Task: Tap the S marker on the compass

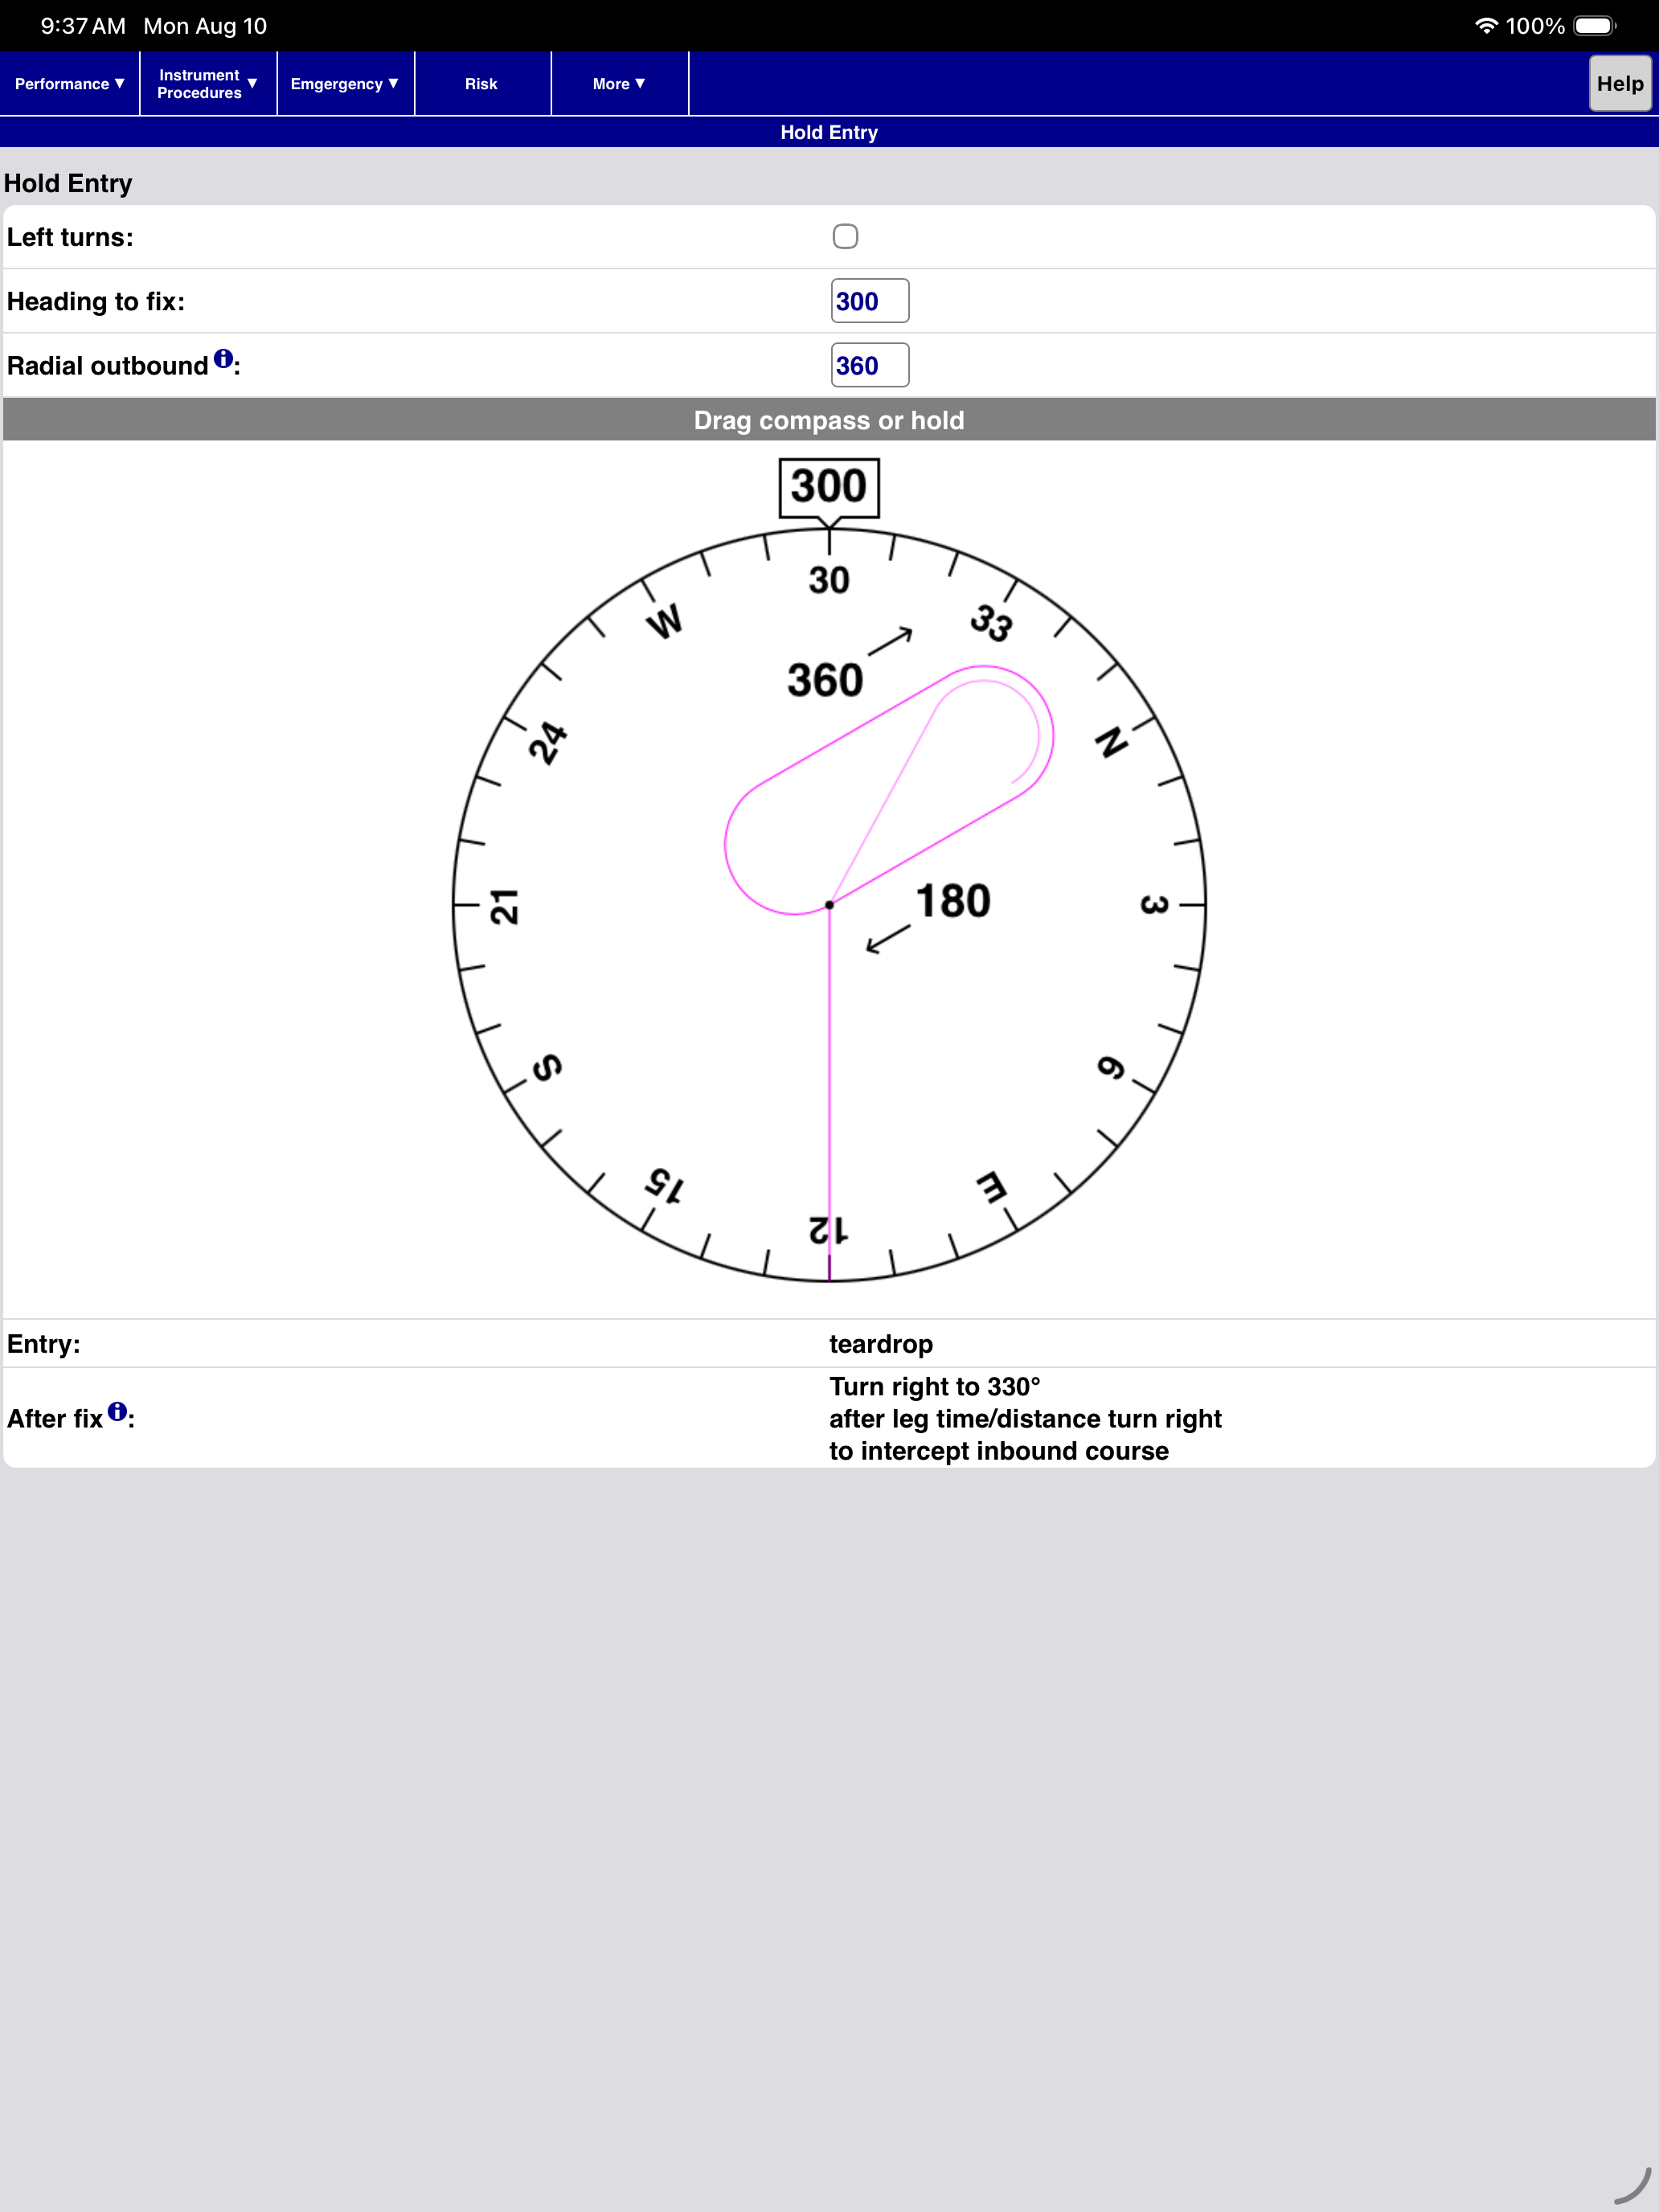Action: click(x=547, y=1068)
